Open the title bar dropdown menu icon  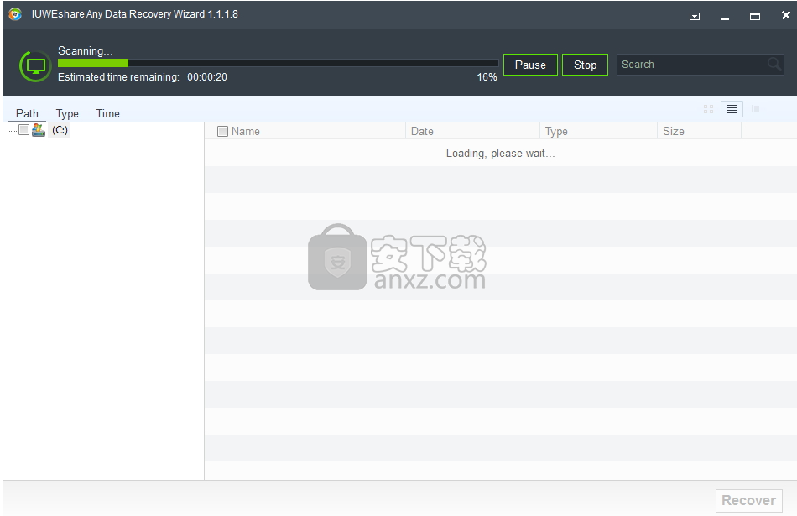(695, 16)
